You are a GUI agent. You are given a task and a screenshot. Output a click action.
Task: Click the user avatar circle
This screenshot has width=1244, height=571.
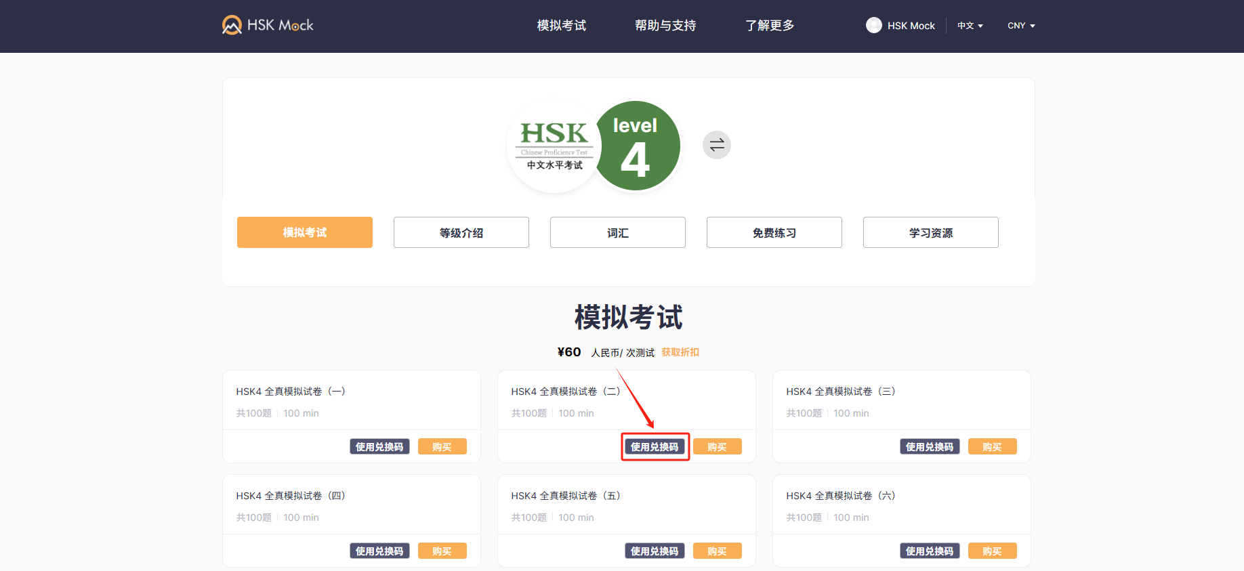click(873, 25)
